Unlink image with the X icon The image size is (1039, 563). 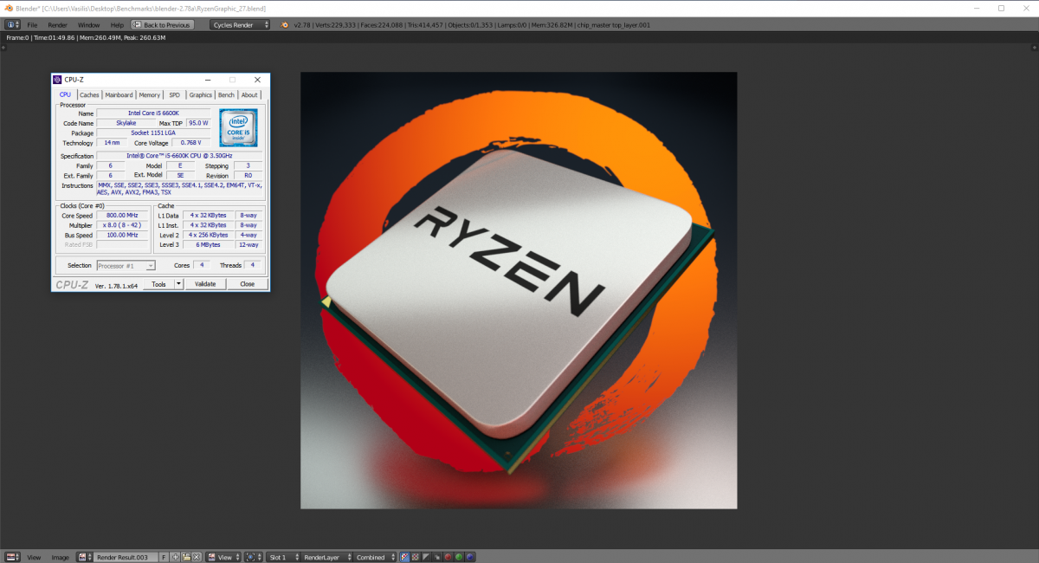tap(197, 557)
